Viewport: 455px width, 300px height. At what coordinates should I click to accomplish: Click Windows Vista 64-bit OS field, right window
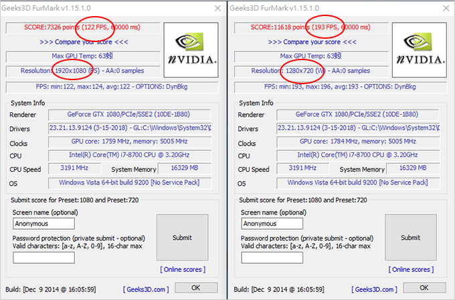(359, 183)
